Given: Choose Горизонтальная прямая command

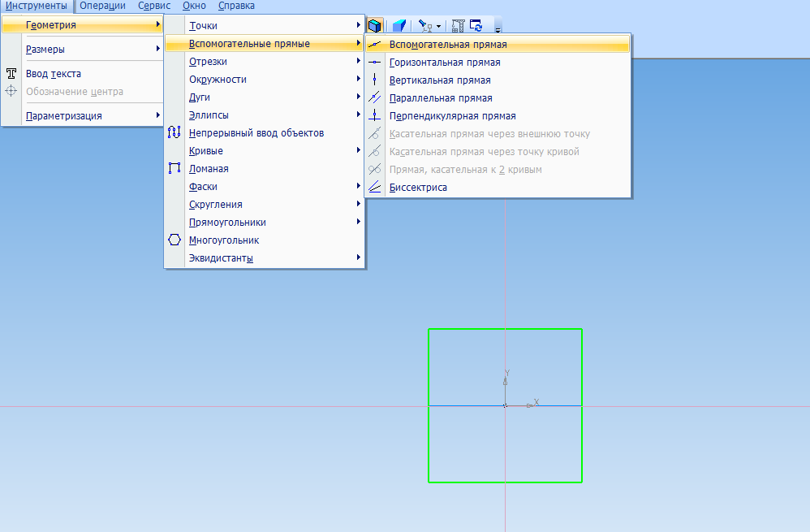Looking at the screenshot, I should point(498,63).
